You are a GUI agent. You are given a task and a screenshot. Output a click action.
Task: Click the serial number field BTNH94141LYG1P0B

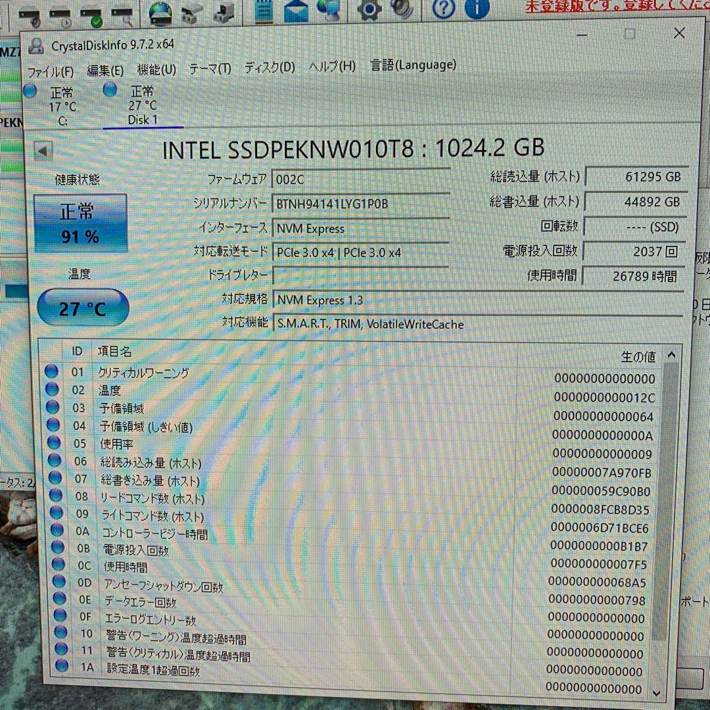360,204
